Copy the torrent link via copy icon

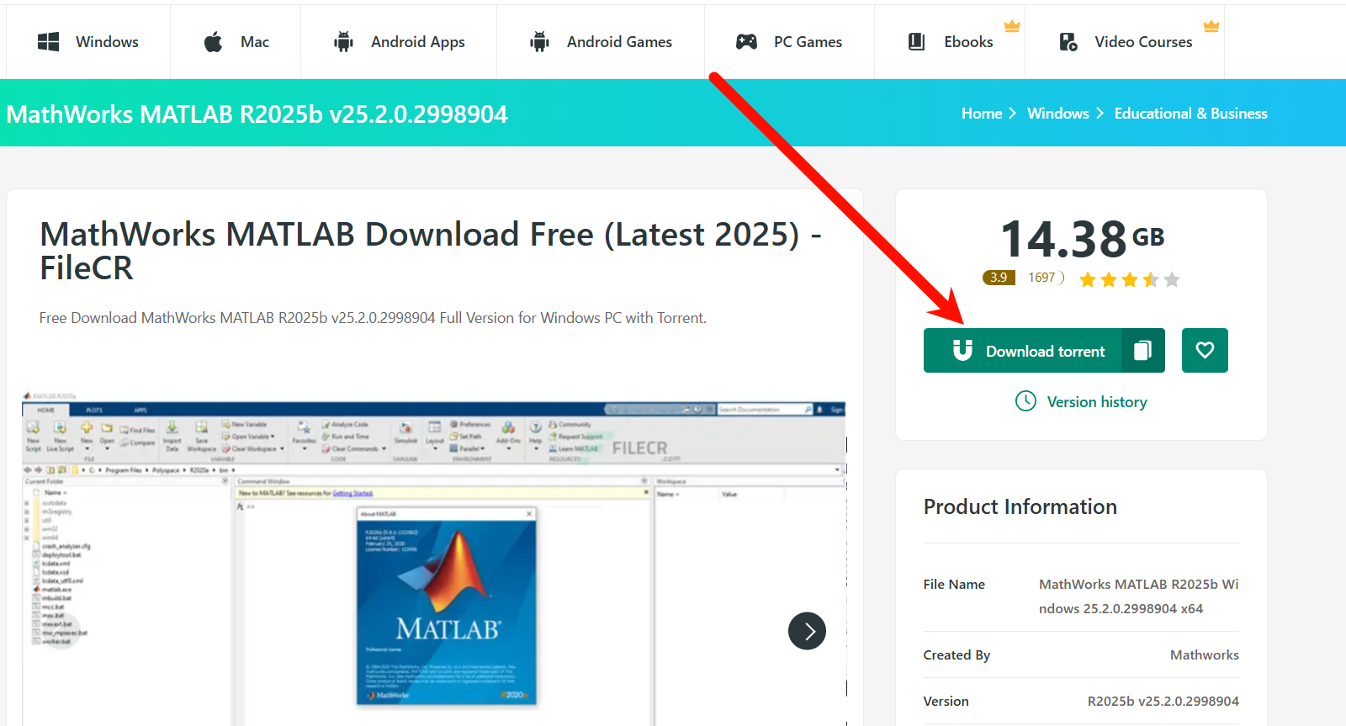coord(1142,351)
